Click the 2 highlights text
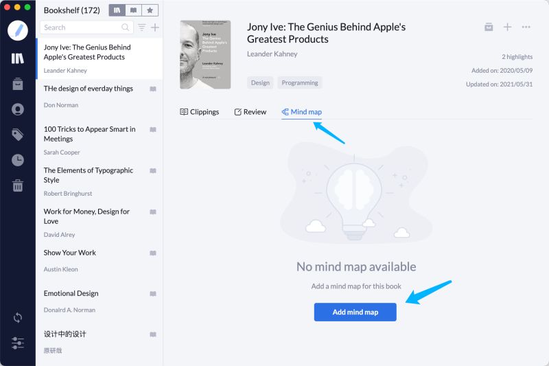This screenshot has width=549, height=366. 517,57
